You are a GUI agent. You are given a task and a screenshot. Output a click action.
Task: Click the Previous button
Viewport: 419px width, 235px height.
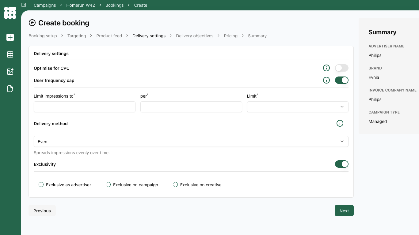click(x=42, y=211)
